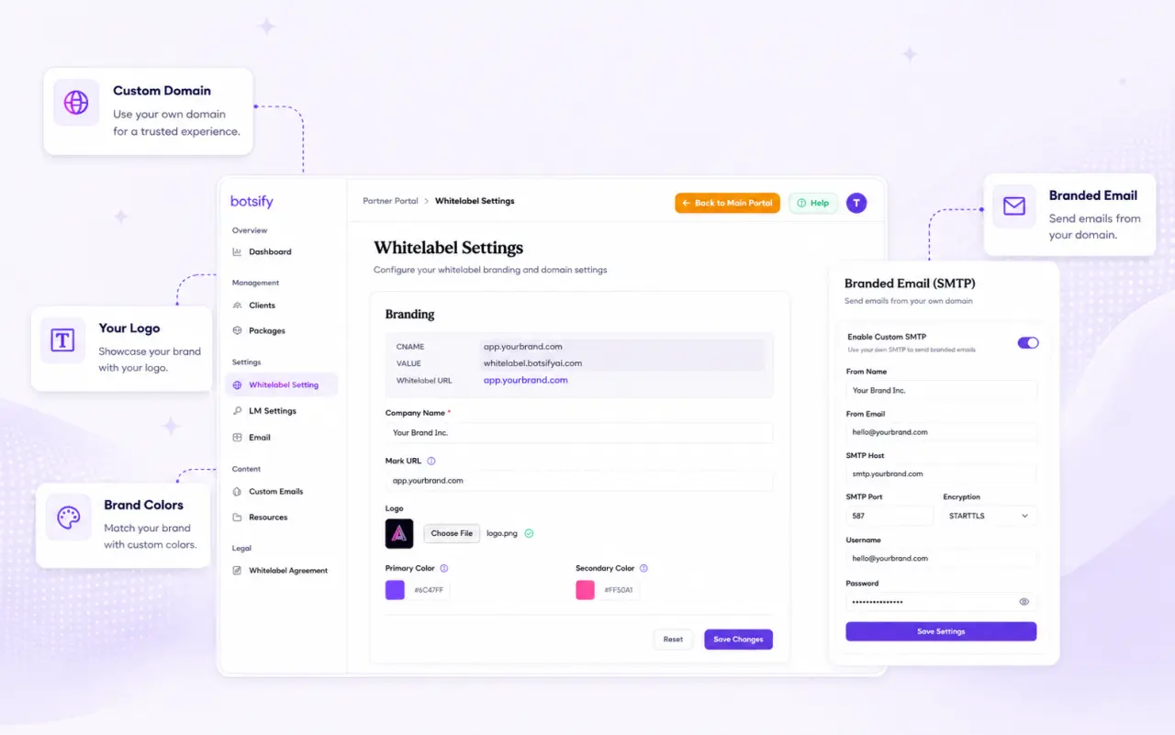The height and width of the screenshot is (735, 1175).
Task: Click the Partner Portal breadcrumb
Action: (x=390, y=201)
